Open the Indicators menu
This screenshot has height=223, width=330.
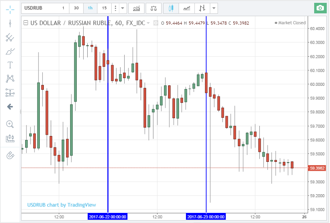click(136, 8)
